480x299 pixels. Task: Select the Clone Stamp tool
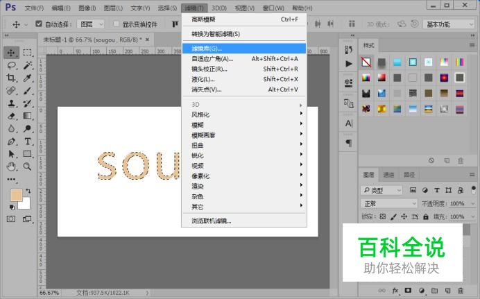11,103
